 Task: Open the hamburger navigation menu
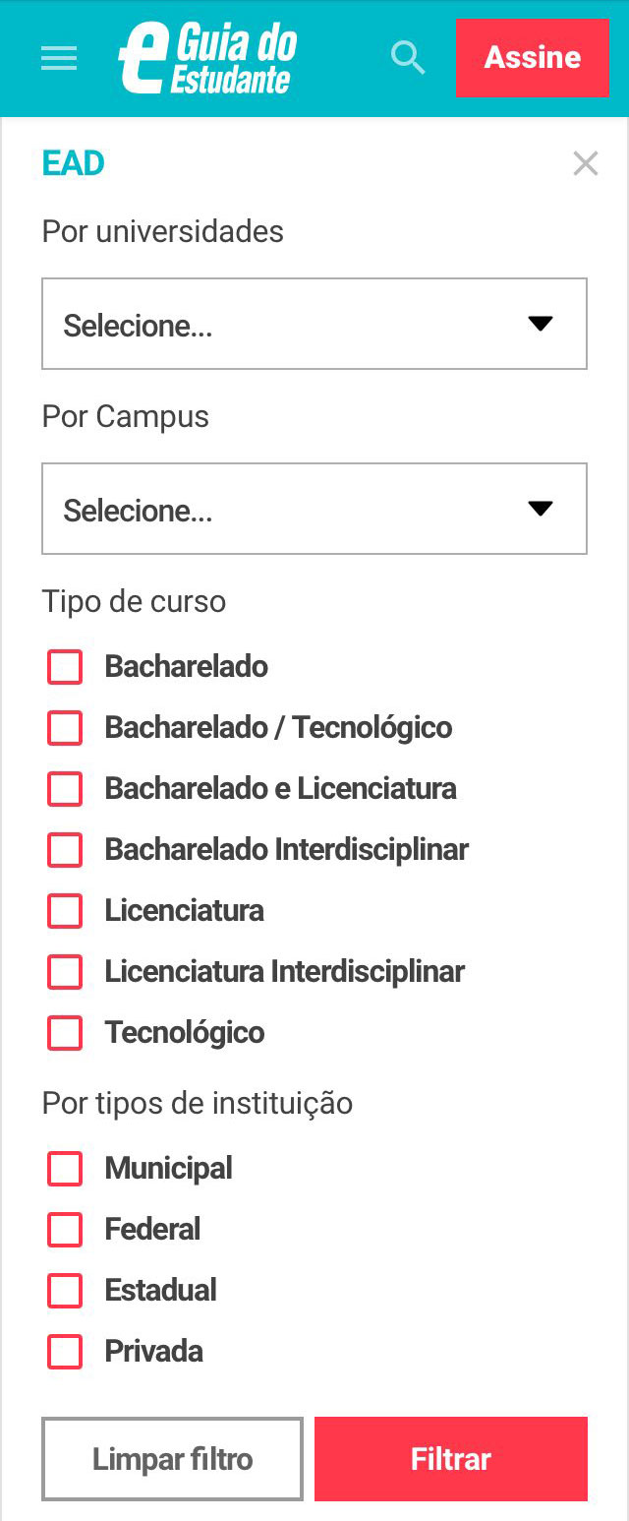tap(58, 58)
